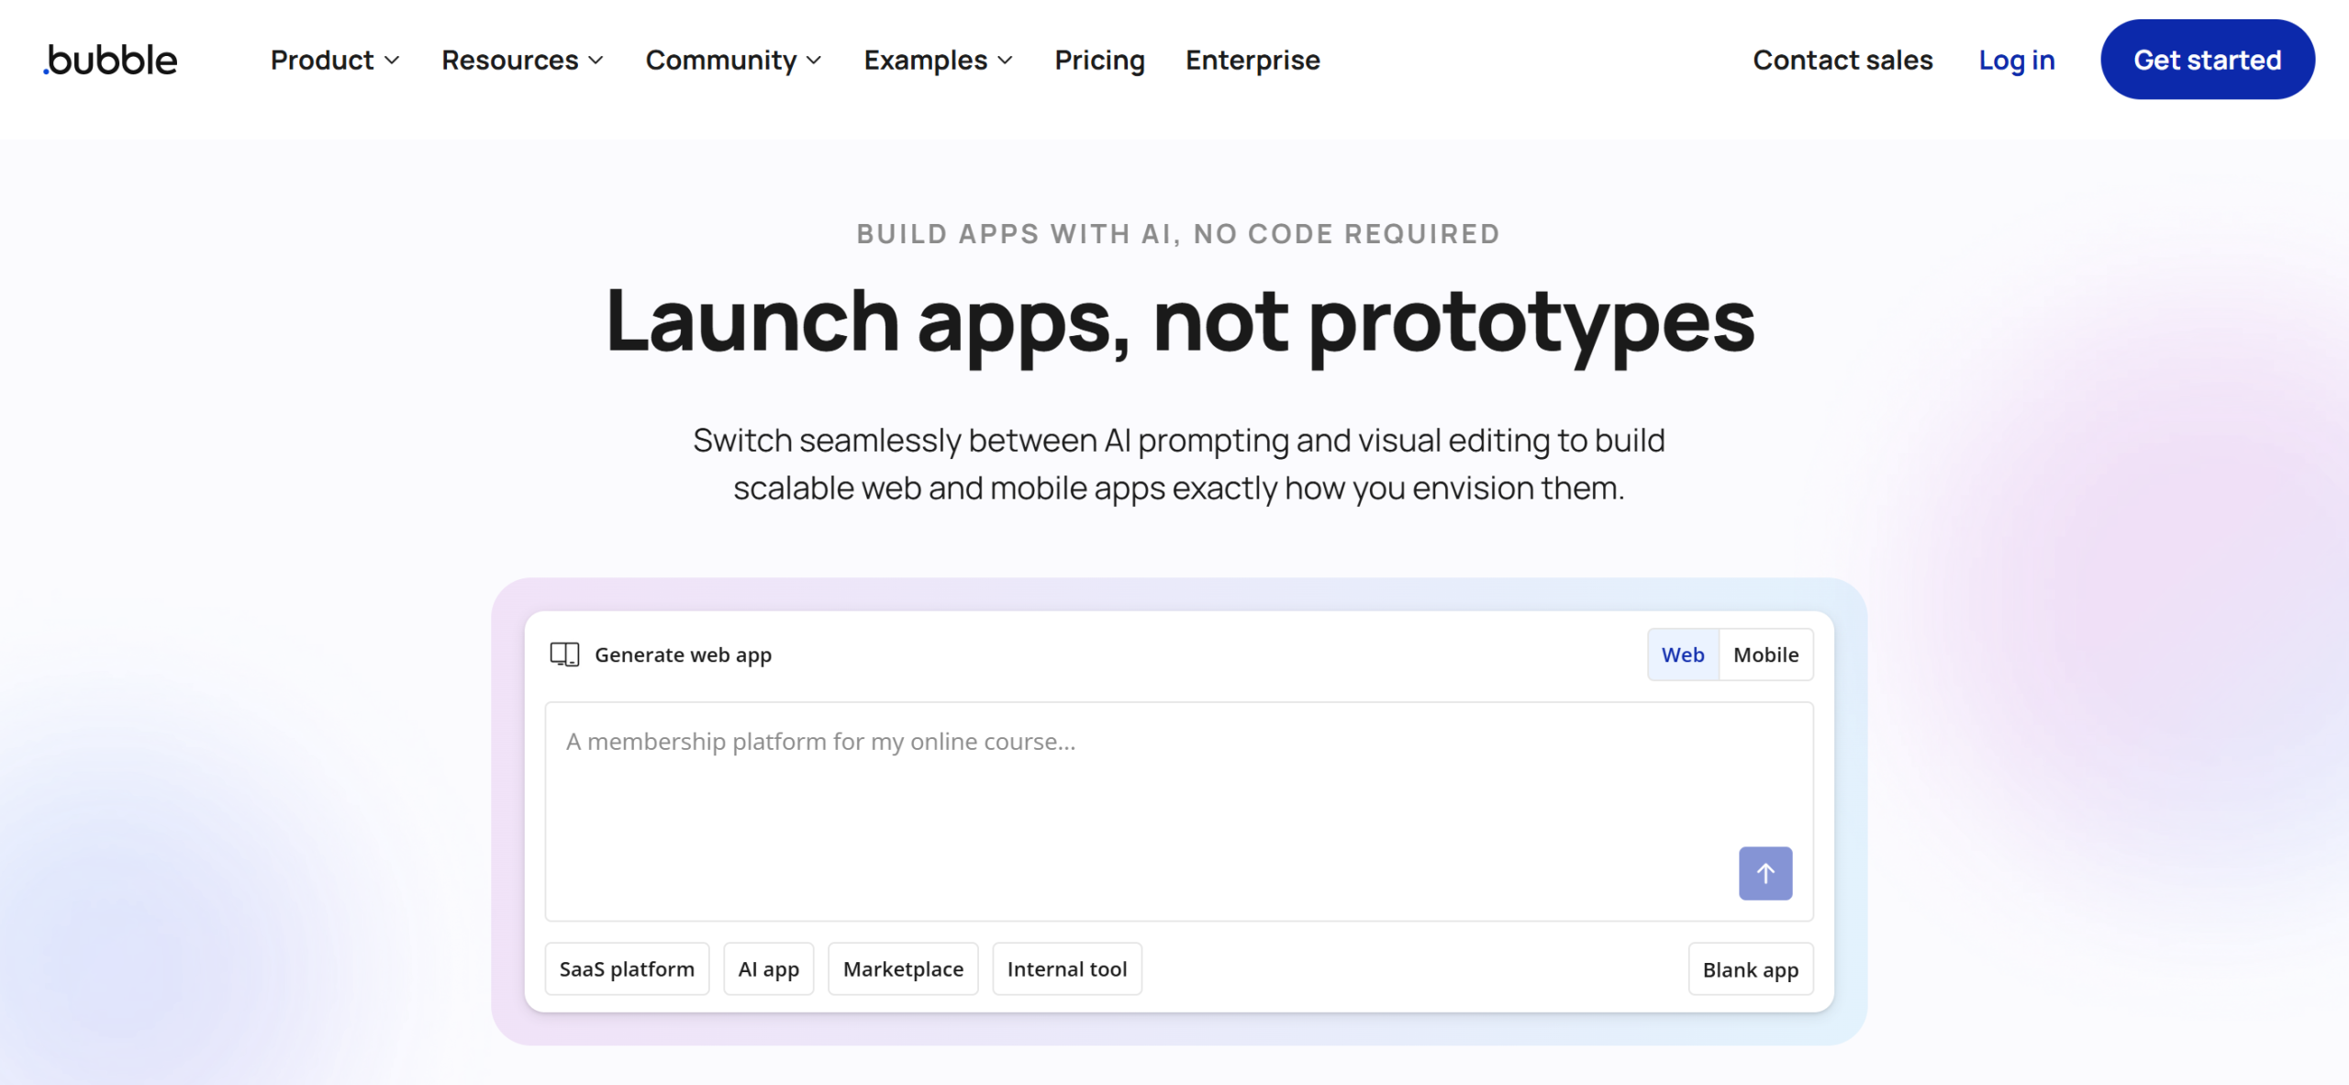Go to the Pricing page

[1099, 60]
